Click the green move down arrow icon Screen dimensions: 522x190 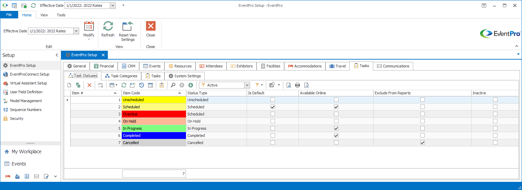191,85
